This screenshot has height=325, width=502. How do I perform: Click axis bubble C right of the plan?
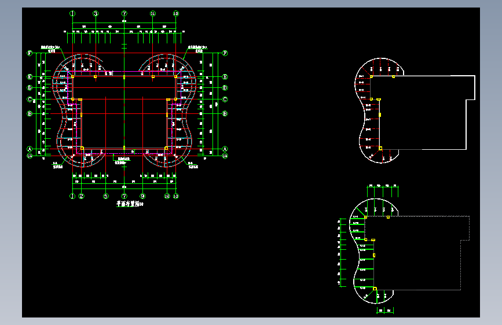[x=225, y=99]
